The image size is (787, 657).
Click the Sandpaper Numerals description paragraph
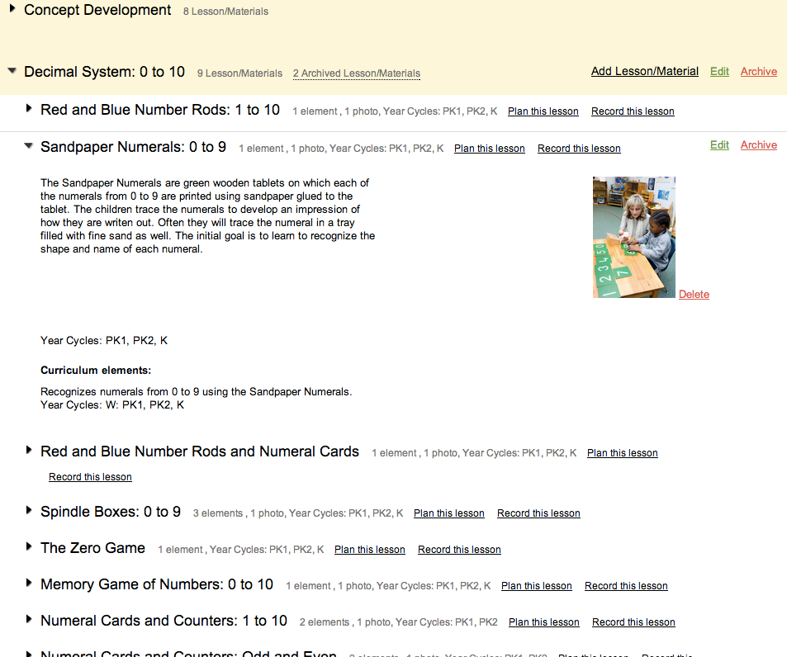tap(208, 215)
